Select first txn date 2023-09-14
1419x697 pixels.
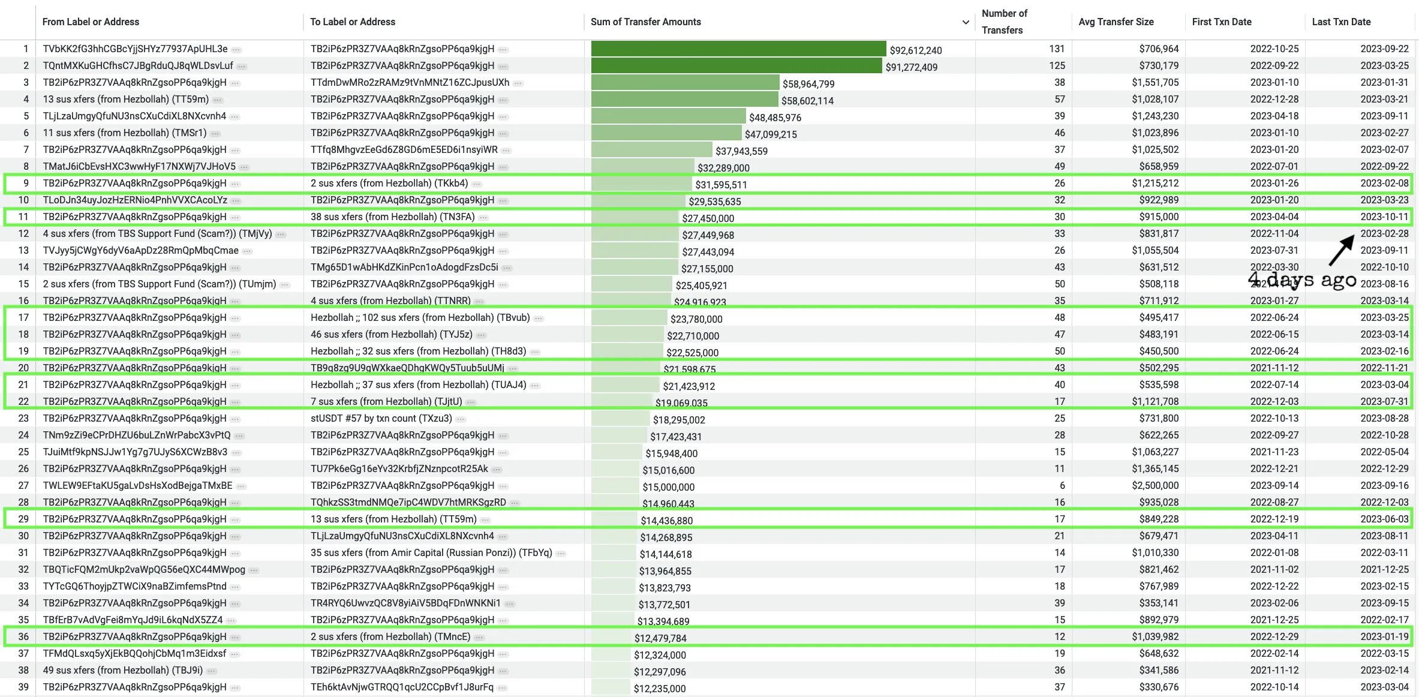(1274, 486)
